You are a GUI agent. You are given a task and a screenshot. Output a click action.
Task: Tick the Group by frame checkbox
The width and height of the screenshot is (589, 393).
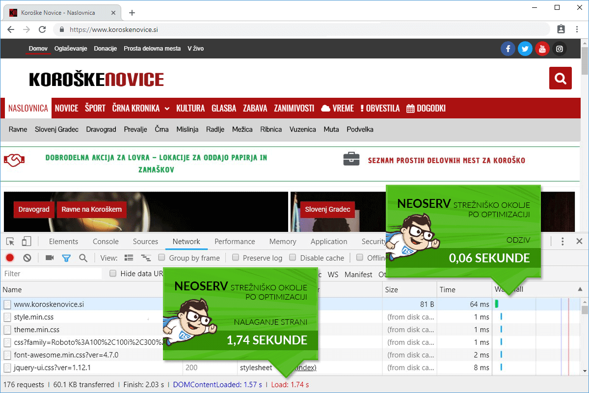click(x=161, y=257)
